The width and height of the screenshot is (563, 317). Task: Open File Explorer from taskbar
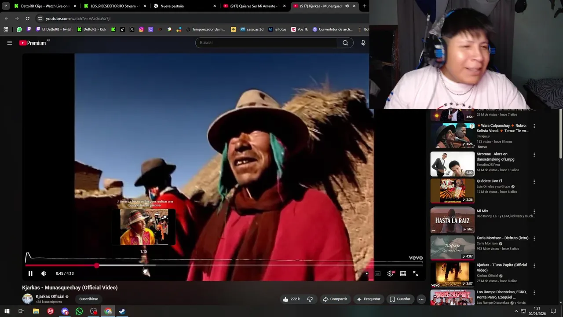coord(36,311)
